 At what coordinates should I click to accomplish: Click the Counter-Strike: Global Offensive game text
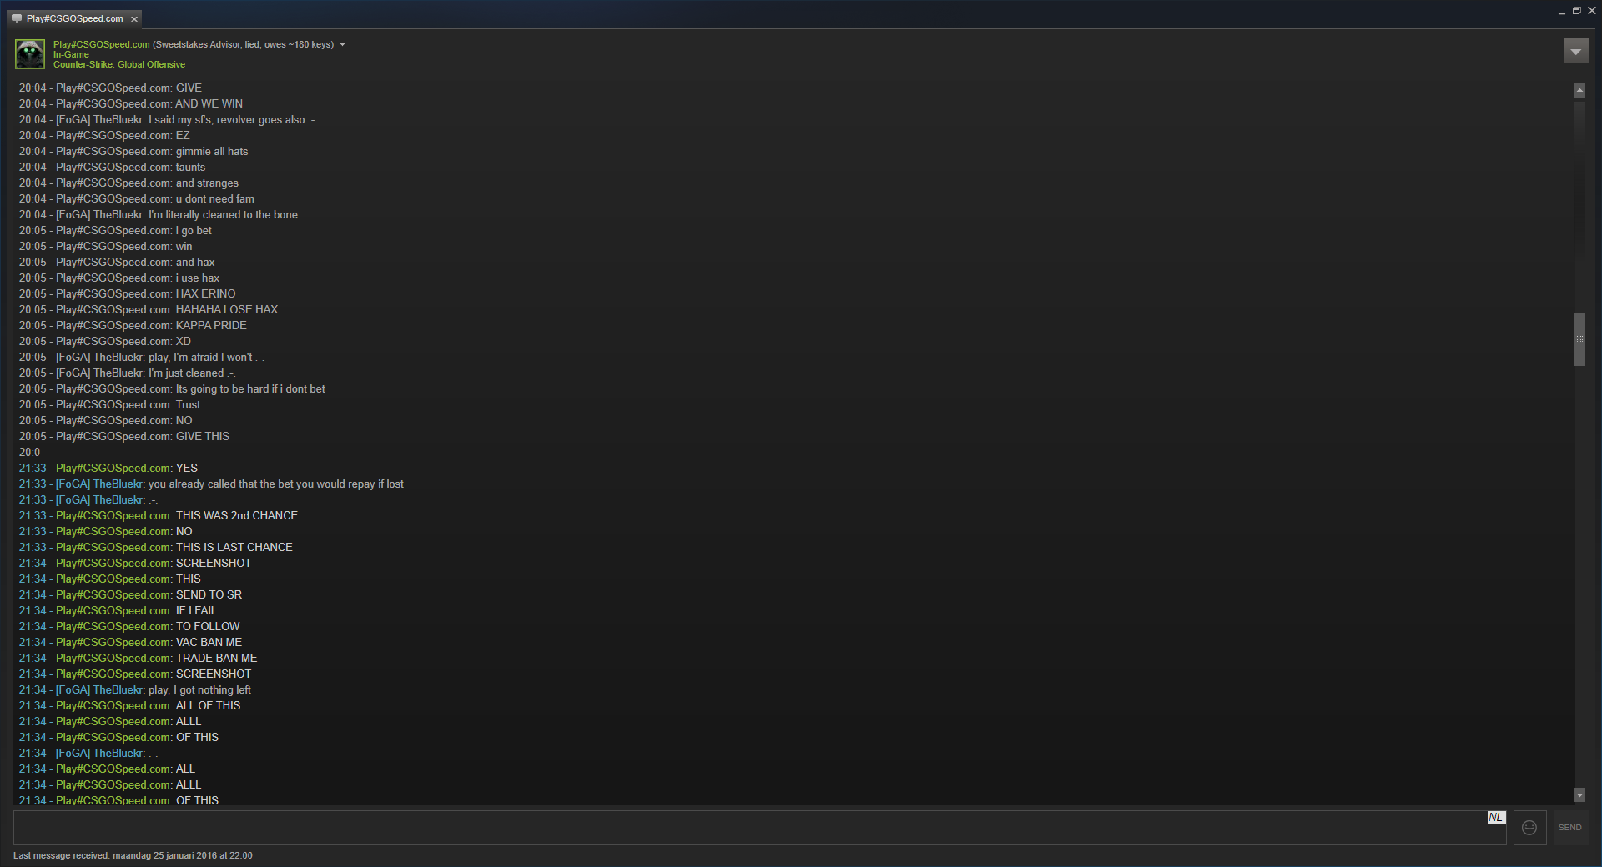[119, 64]
